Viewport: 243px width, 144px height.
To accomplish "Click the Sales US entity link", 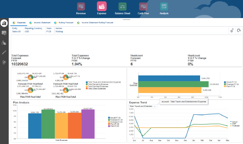I will (17, 31).
